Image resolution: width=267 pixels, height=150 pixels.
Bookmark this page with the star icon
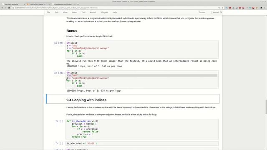(222, 8)
